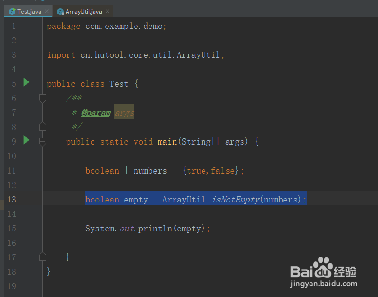Click line number 19 in the gutter

click(12, 286)
